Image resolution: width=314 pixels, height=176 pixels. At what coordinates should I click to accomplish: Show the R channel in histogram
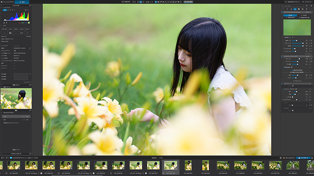pyautogui.click(x=8, y=10)
